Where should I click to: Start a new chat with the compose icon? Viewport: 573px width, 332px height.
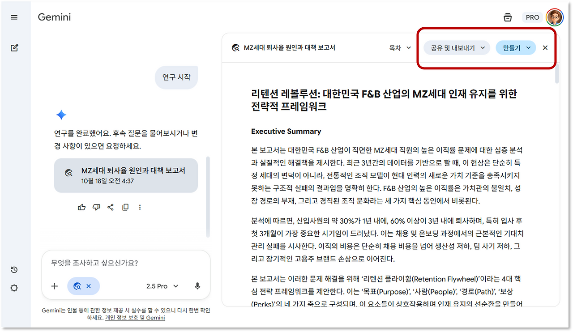coord(14,48)
